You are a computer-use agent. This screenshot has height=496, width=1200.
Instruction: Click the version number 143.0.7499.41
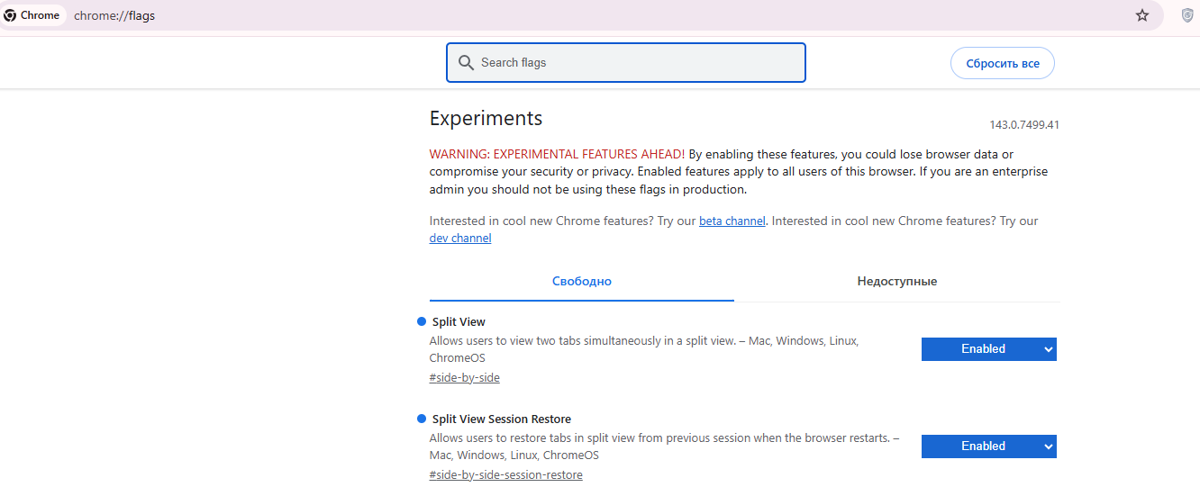(x=1023, y=125)
